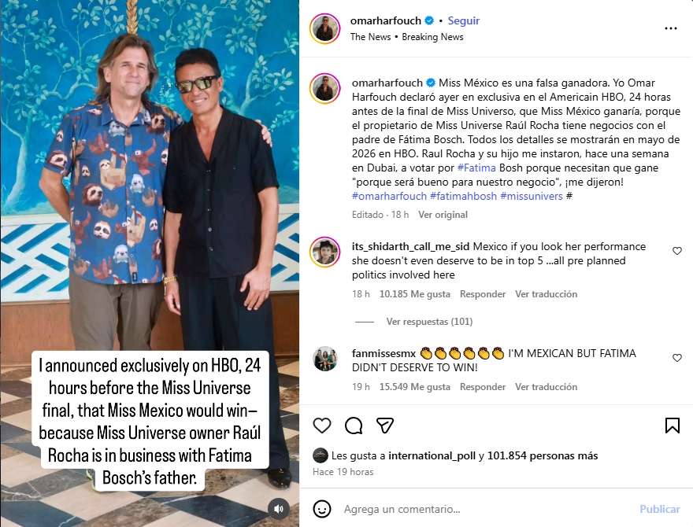Expand "Ver respuestas (101)" replies
Image resolution: width=693 pixels, height=527 pixels.
(429, 322)
